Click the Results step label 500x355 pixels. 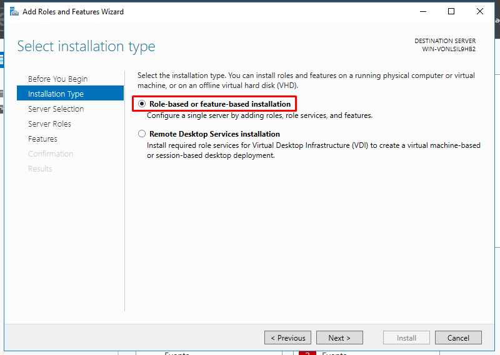40,168
